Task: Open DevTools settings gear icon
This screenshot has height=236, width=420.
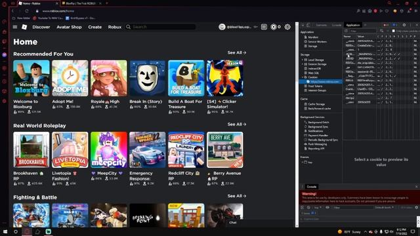Action: point(404,25)
